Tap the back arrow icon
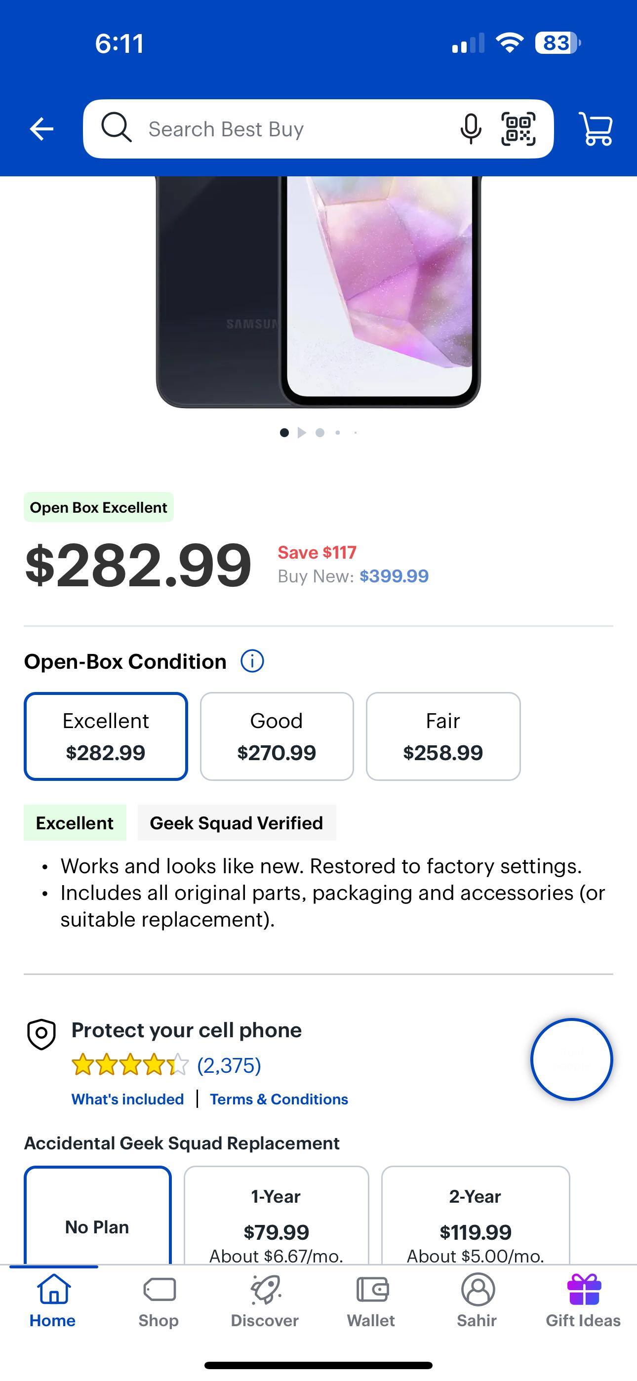This screenshot has width=637, height=1381. pyautogui.click(x=41, y=127)
